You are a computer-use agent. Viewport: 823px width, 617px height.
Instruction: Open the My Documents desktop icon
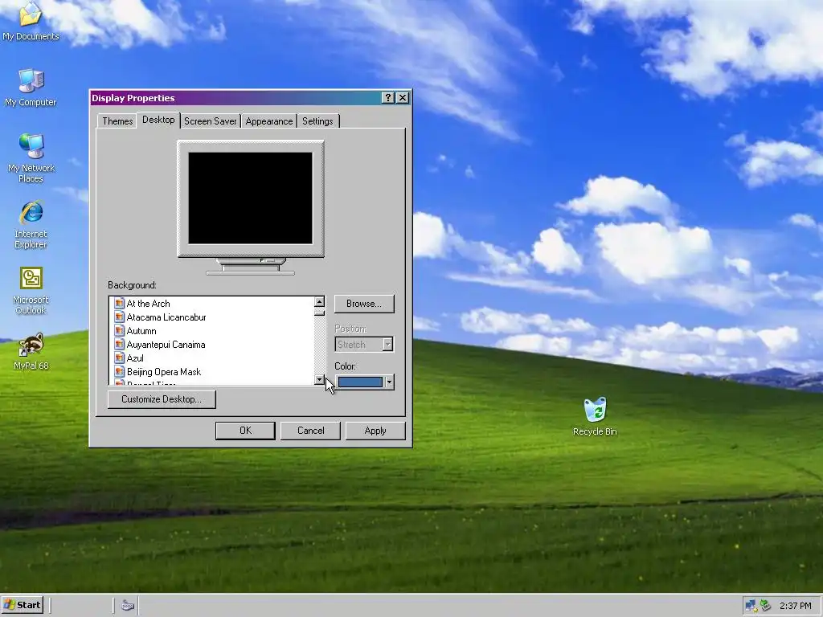[31, 21]
